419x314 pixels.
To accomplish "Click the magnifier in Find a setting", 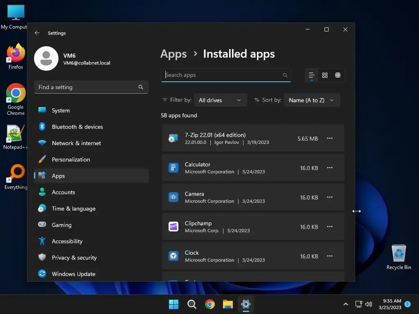I will pyautogui.click(x=141, y=87).
